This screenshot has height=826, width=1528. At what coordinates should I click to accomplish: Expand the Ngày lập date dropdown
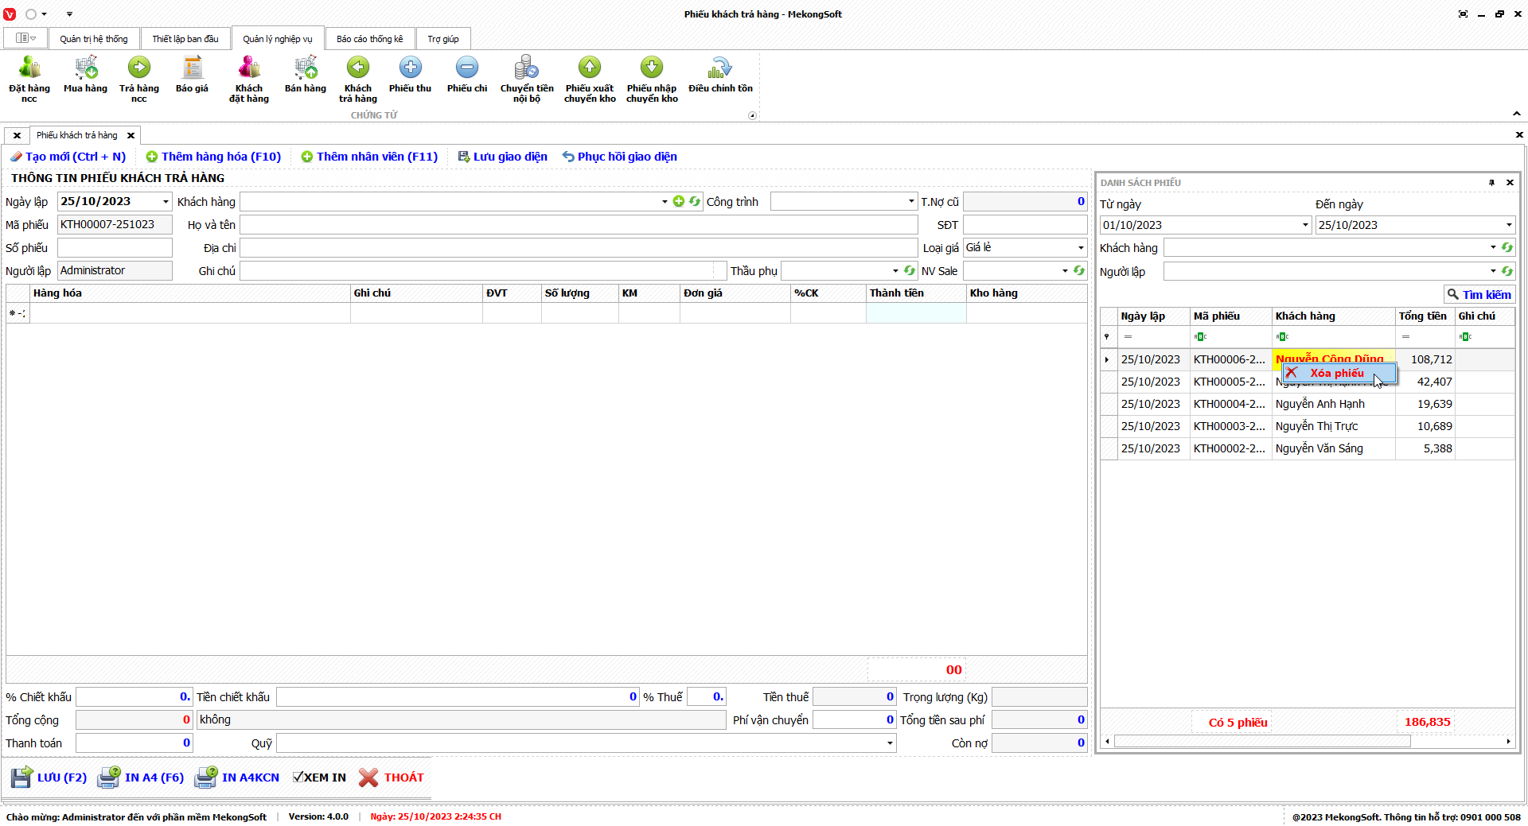166,202
